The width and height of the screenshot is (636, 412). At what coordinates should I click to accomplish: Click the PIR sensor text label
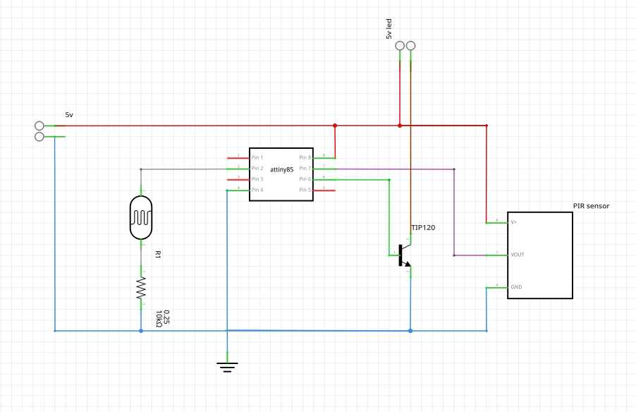coord(591,206)
